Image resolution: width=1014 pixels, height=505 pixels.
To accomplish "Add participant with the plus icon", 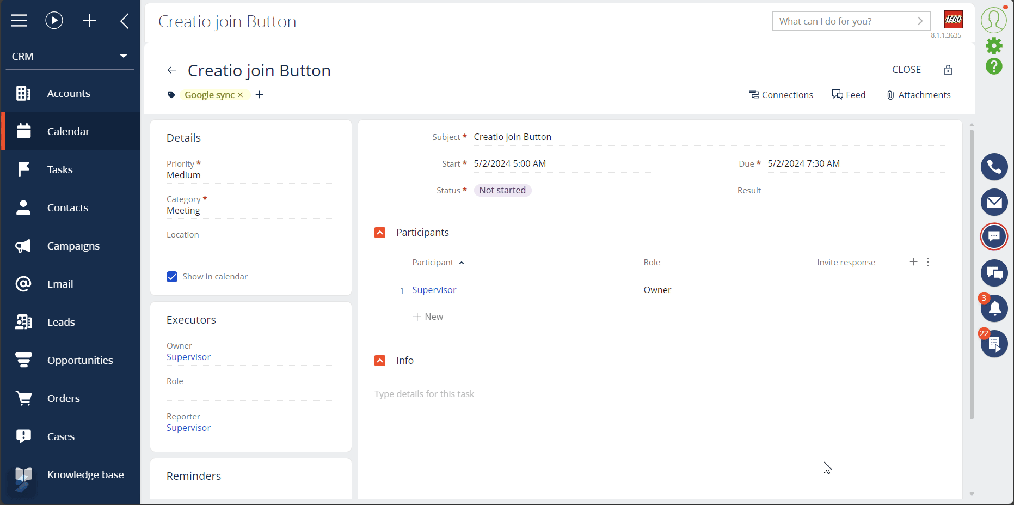I will coord(913,262).
